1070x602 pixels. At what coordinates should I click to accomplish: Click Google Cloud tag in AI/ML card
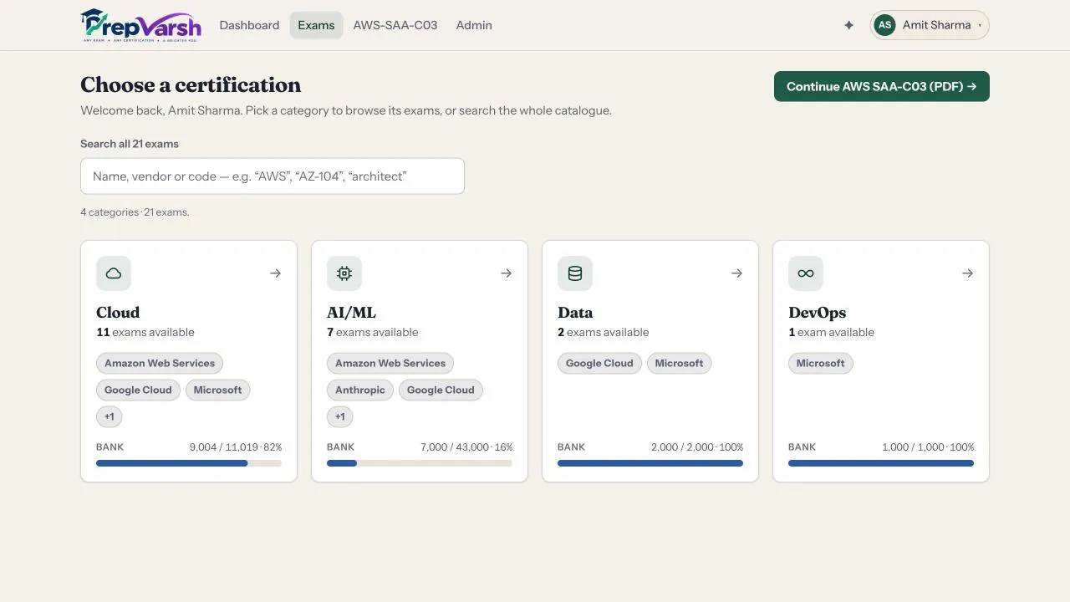(441, 390)
